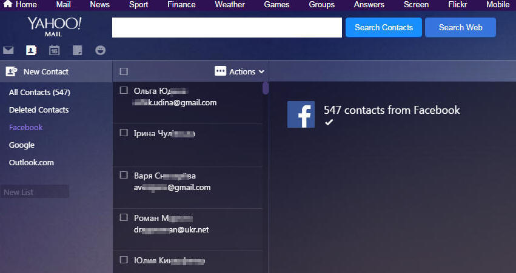Click the contact list scrollbar thumb
This screenshot has height=273, width=516.
(x=266, y=88)
